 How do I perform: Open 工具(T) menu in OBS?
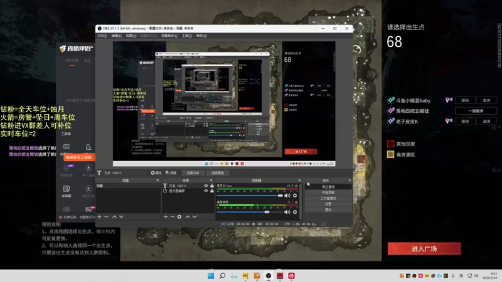click(x=187, y=36)
